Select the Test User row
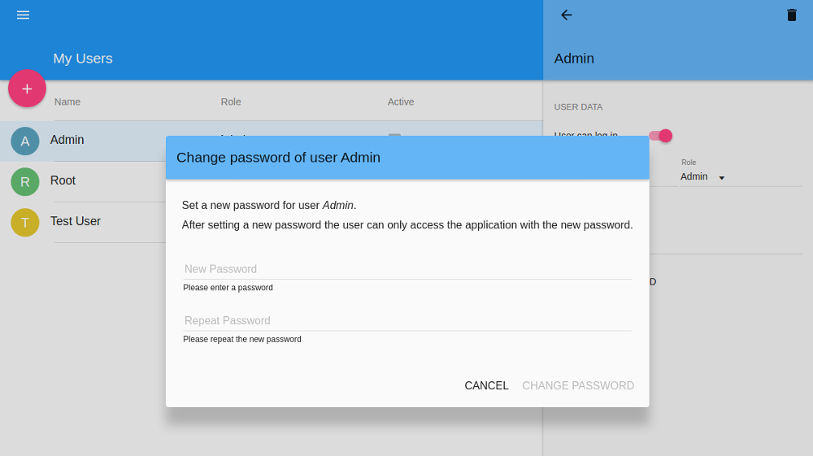 click(83, 222)
